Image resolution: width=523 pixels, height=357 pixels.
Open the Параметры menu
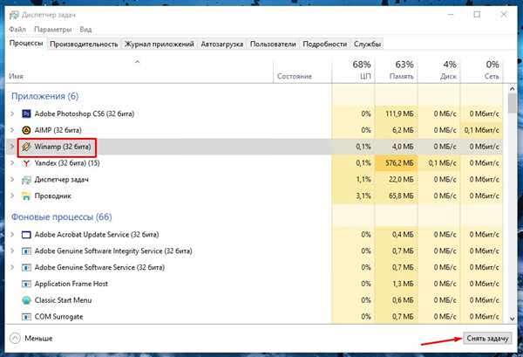point(52,30)
